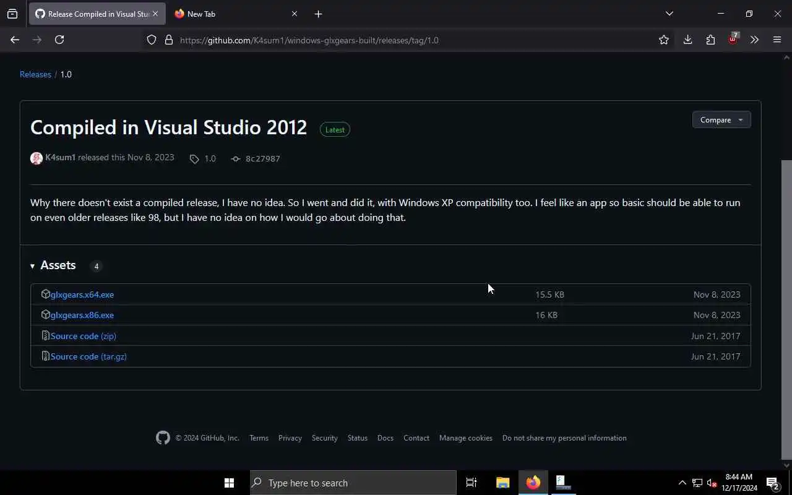This screenshot has width=792, height=495.
Task: Reload the current page
Action: pos(59,40)
